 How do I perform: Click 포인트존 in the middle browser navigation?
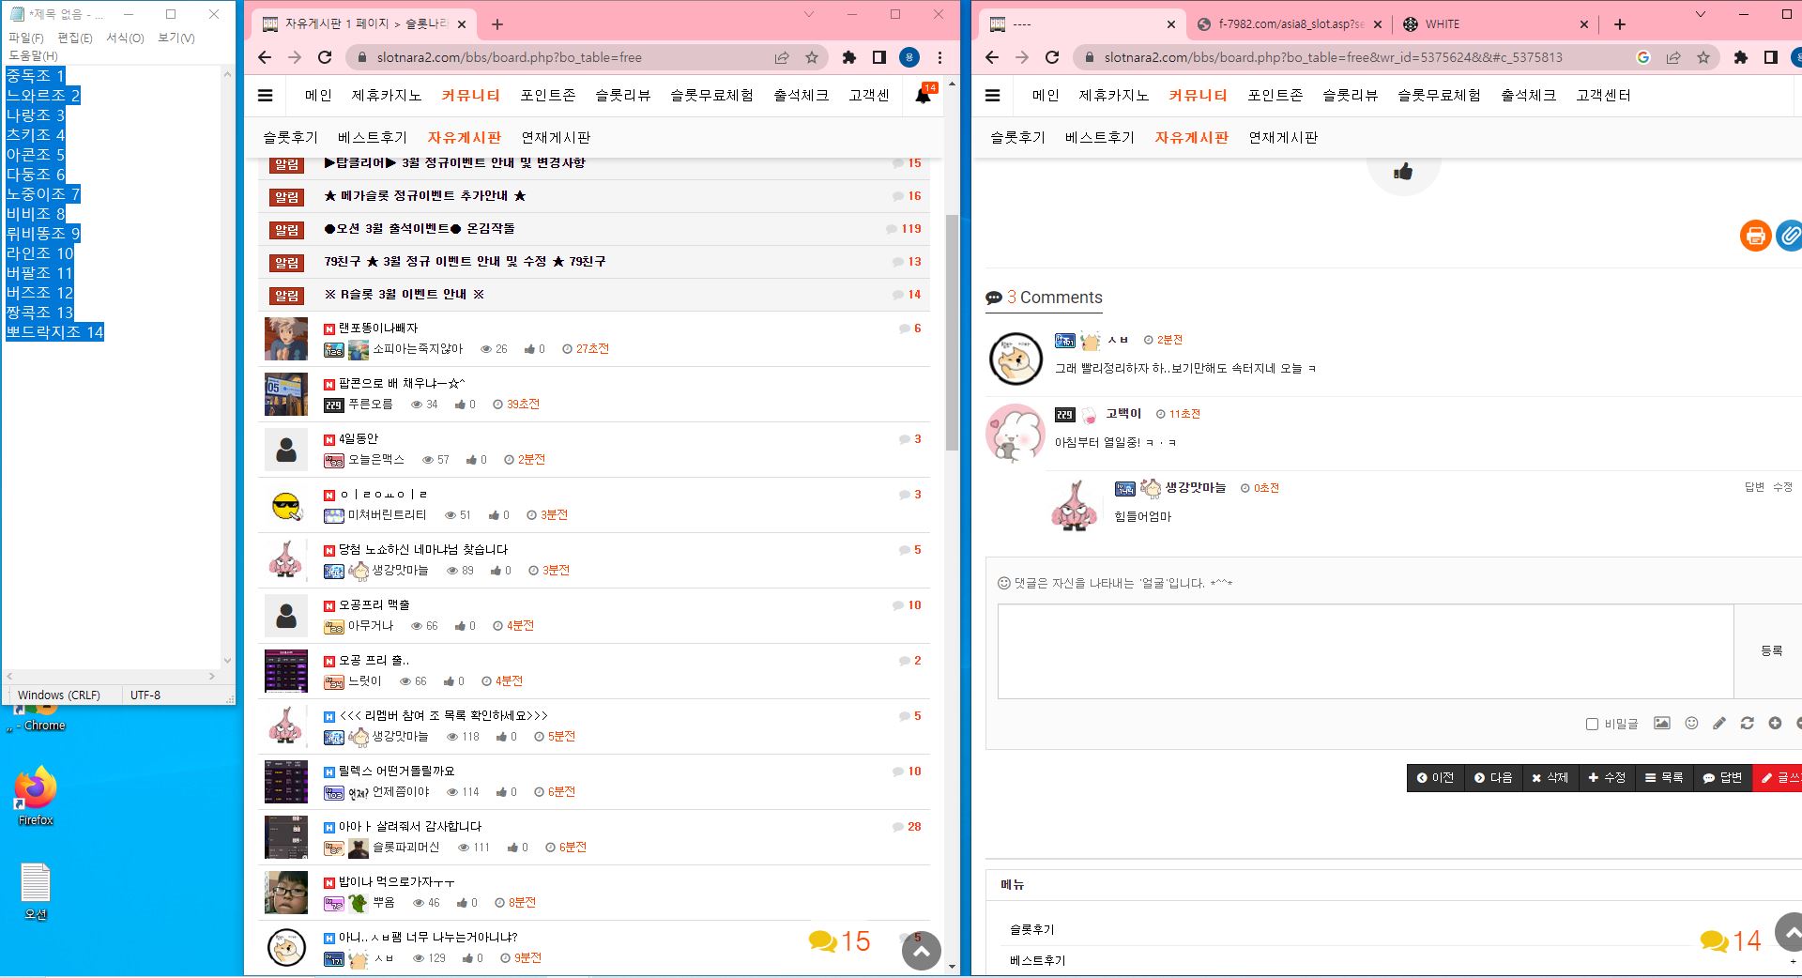tap(548, 95)
